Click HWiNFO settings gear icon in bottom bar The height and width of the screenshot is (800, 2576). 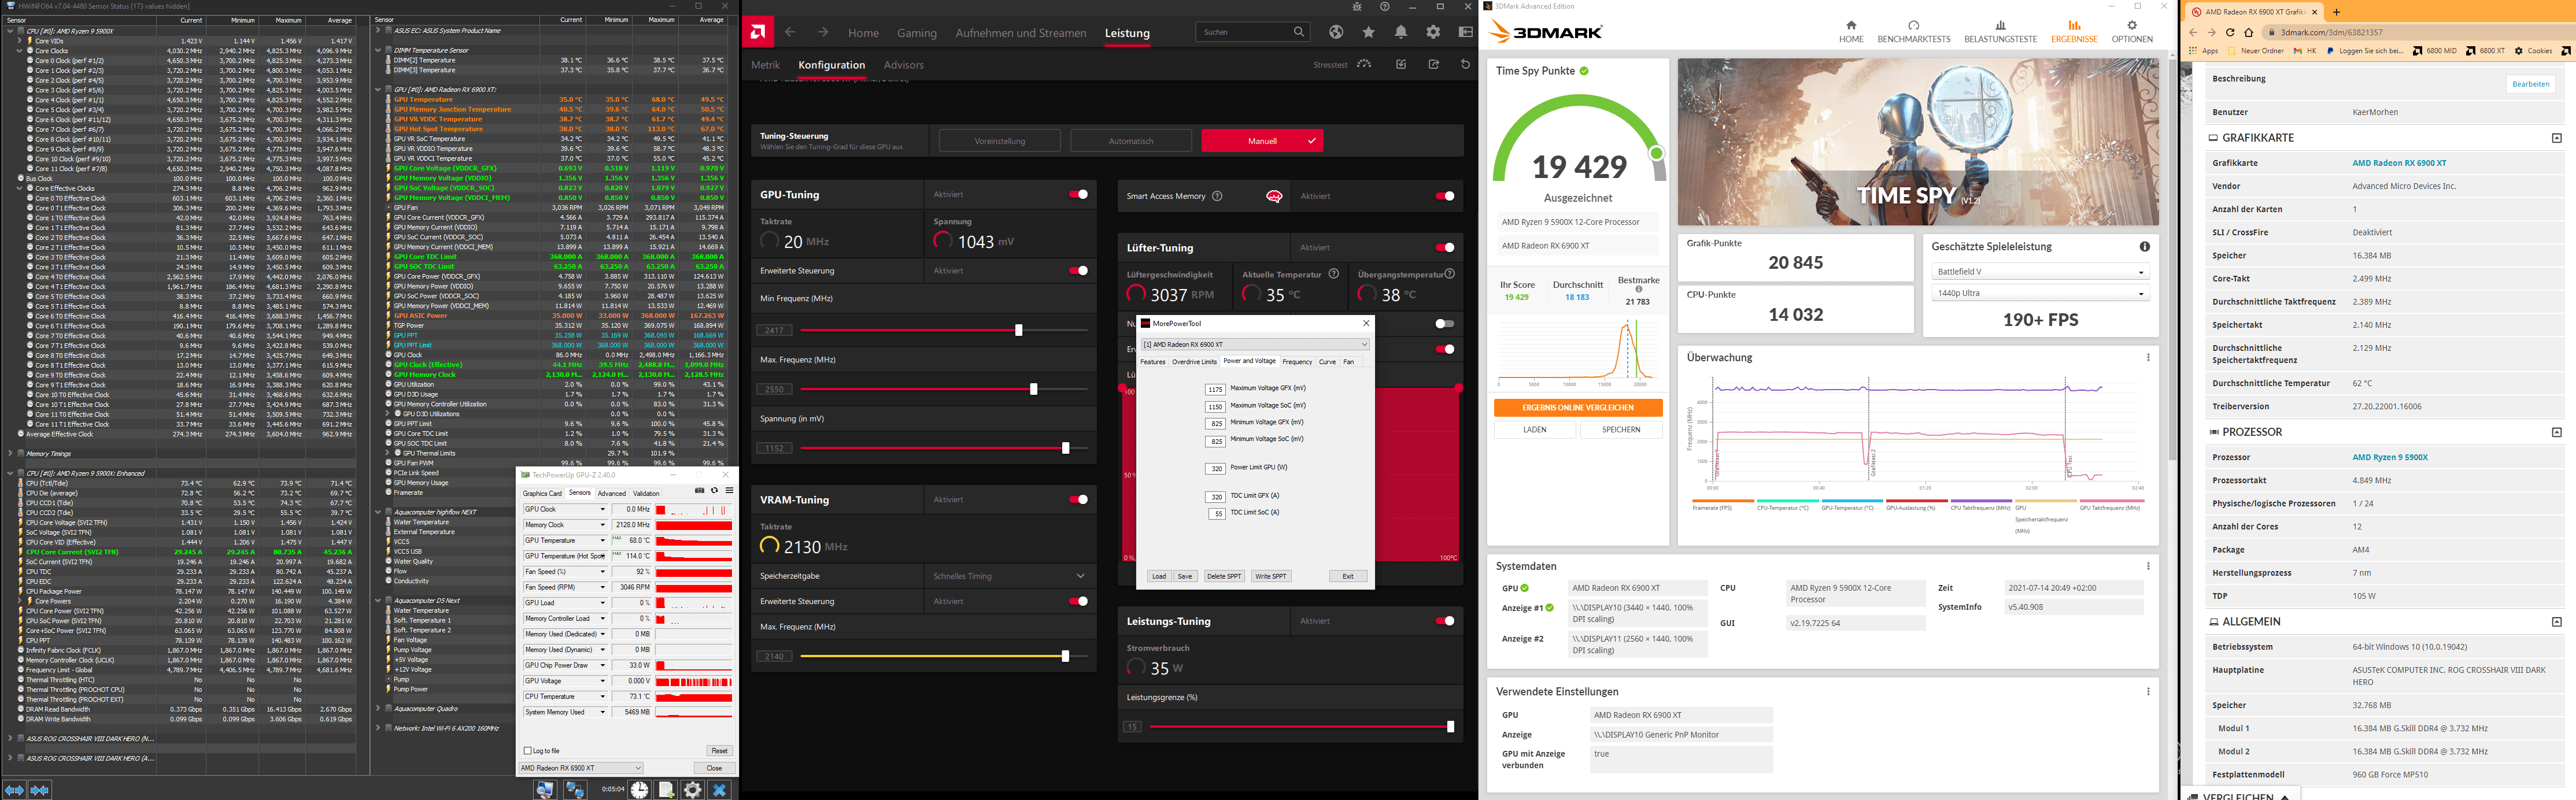[x=692, y=789]
